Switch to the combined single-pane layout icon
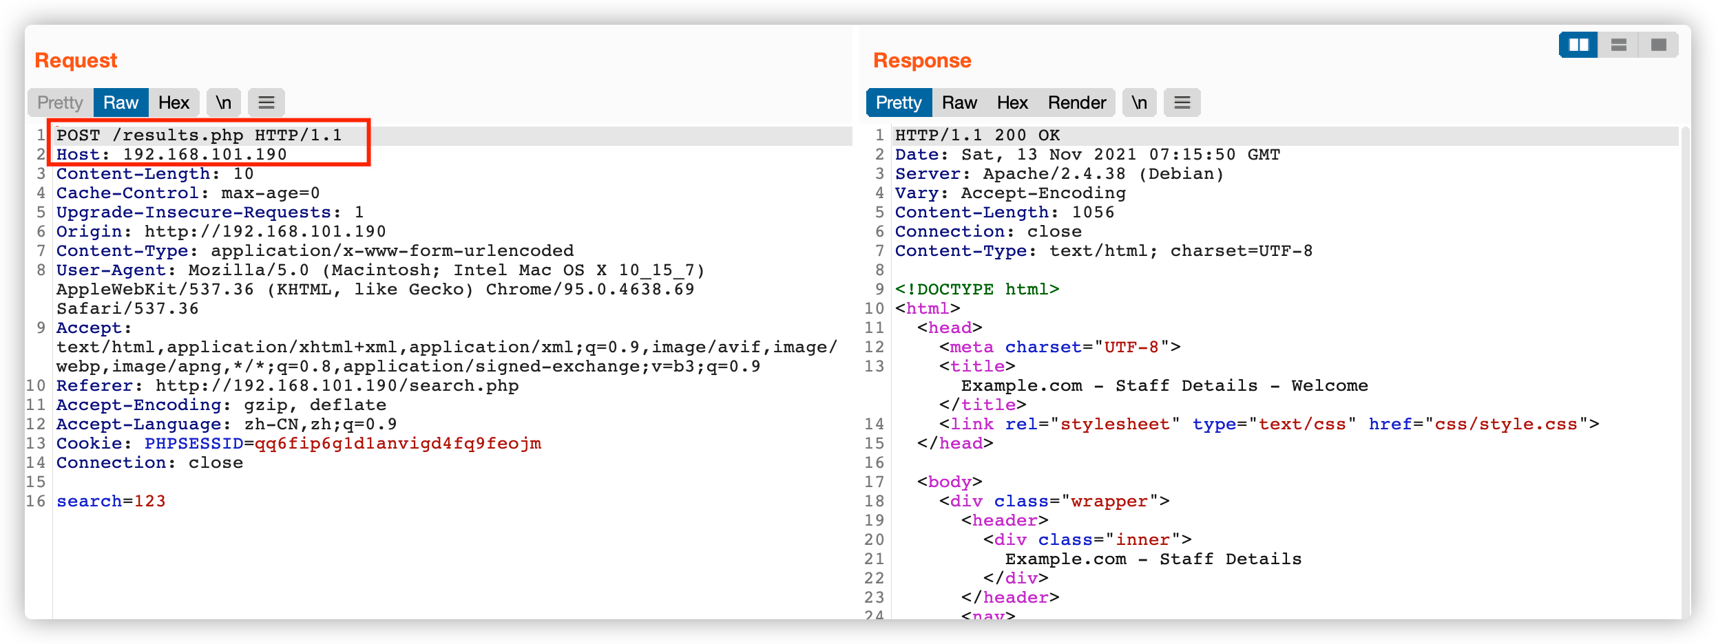Screen dimensions: 1716x644 tap(1658, 45)
